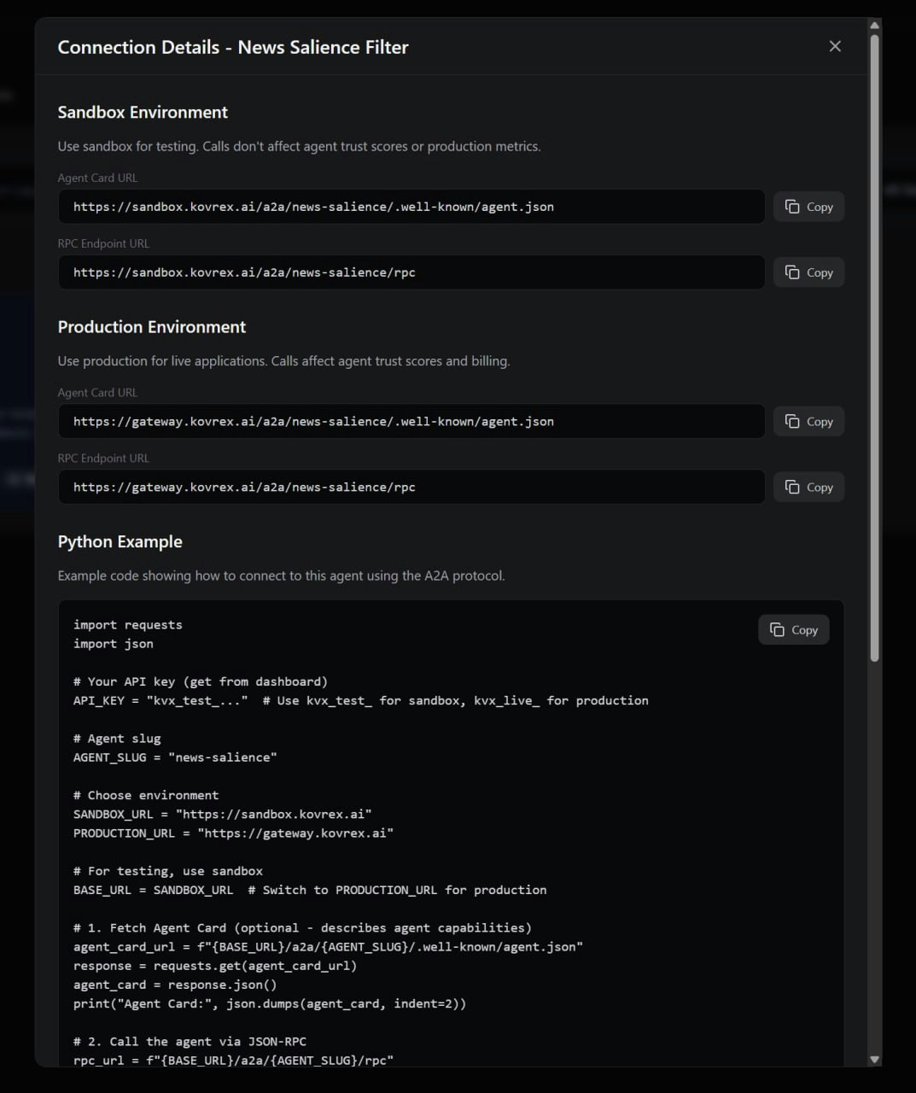Copy the production RPC Endpoint URL
916x1093 pixels.
tap(808, 487)
